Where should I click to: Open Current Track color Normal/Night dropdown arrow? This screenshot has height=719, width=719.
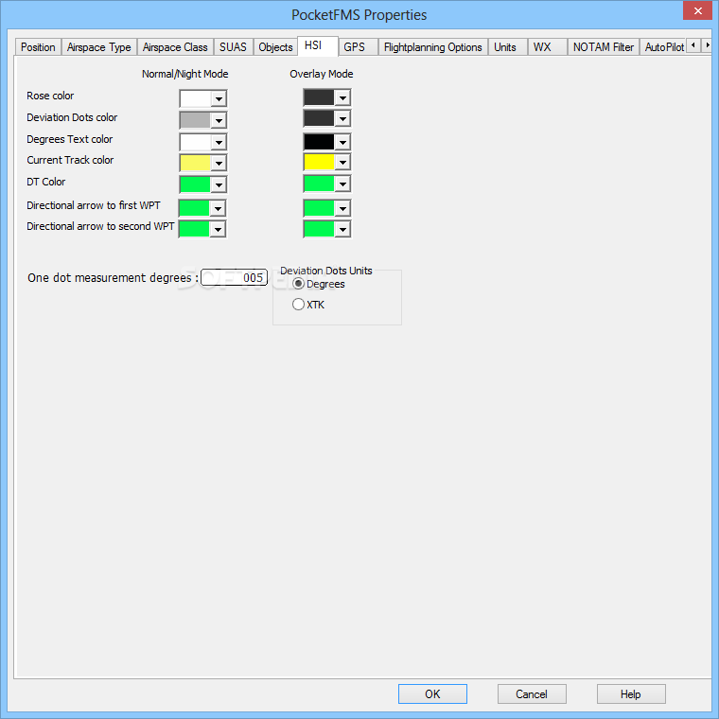coord(219,163)
